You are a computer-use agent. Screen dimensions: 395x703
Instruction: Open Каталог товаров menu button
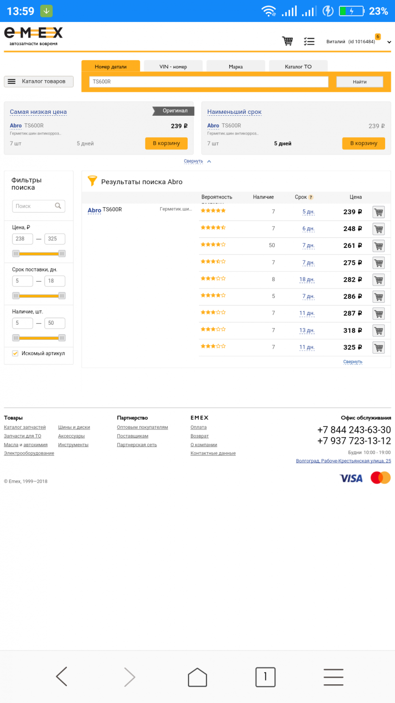point(39,82)
